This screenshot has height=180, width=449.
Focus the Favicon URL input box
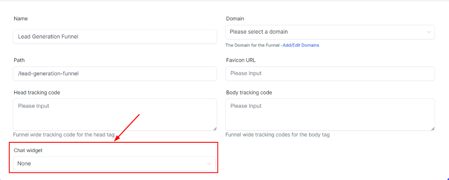[330, 74]
